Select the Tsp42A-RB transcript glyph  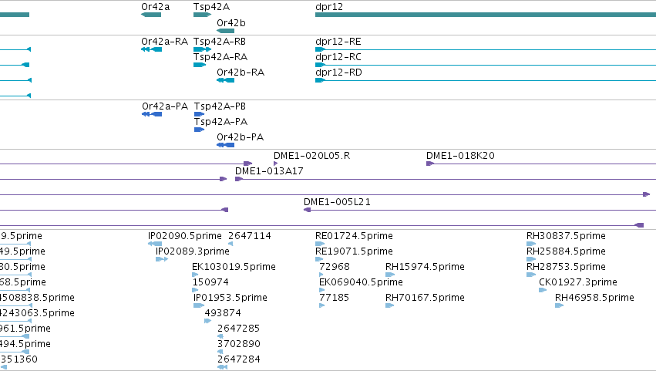coord(202,49)
